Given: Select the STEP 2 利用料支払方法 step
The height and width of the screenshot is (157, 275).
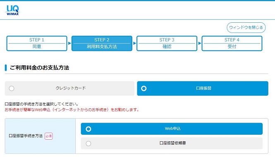Looking at the screenshot, I should coord(102,43).
